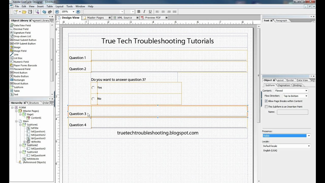325x183 pixels.
Task: Select txtQuestion3 in the Hierarchy tree
Action: (38, 148)
